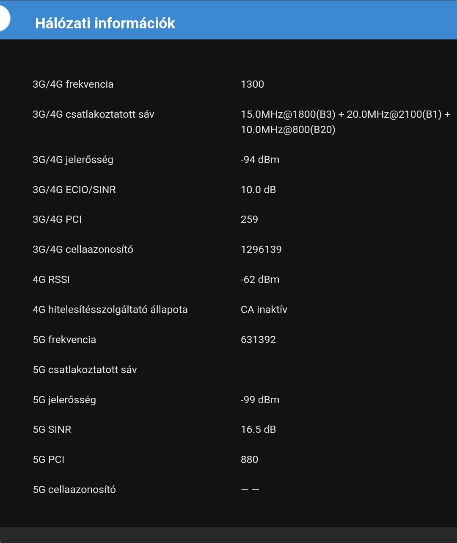Click the -94 dBm signal strength value

pos(260,160)
